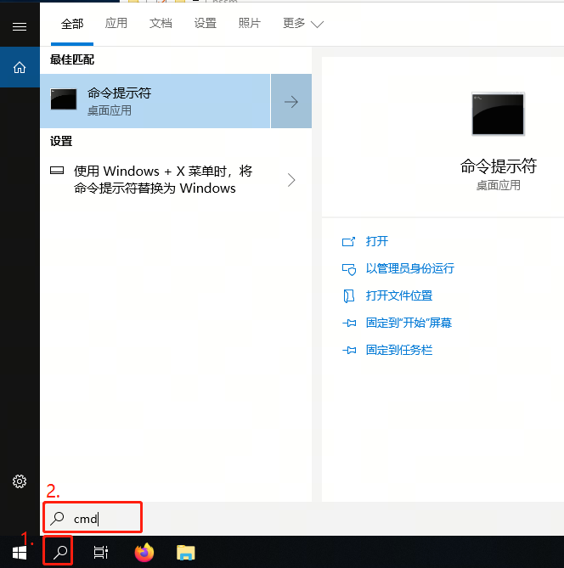
Task: Click the keyboard icon beside Windows + X setting
Action: (57, 171)
